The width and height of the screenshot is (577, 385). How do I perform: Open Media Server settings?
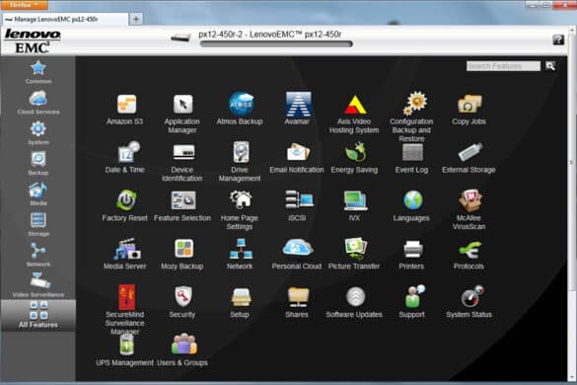(124, 254)
